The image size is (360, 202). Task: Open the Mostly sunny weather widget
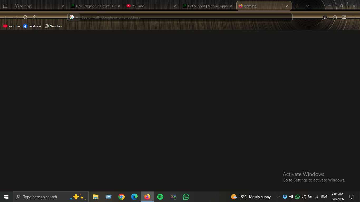click(x=251, y=197)
